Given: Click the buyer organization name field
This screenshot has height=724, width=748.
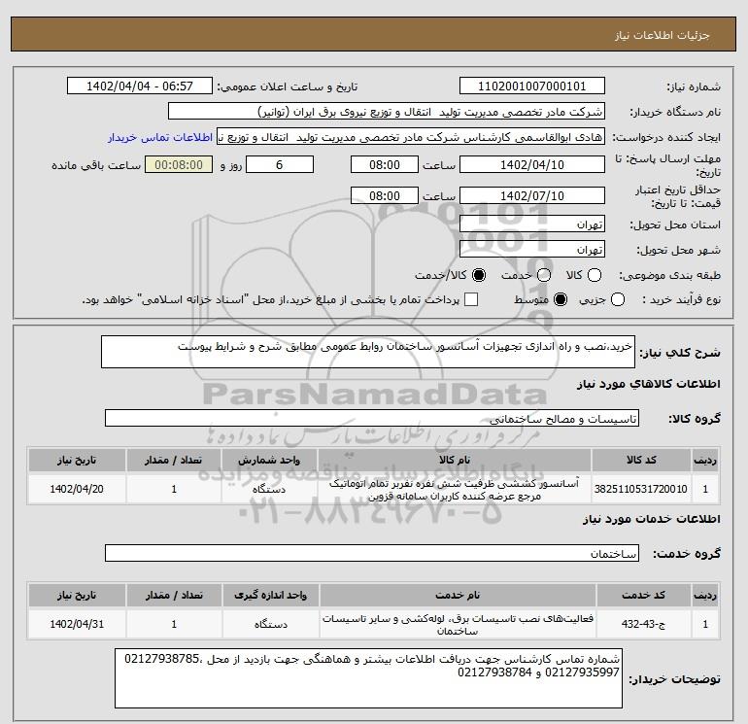Looking at the screenshot, I should [x=387, y=112].
